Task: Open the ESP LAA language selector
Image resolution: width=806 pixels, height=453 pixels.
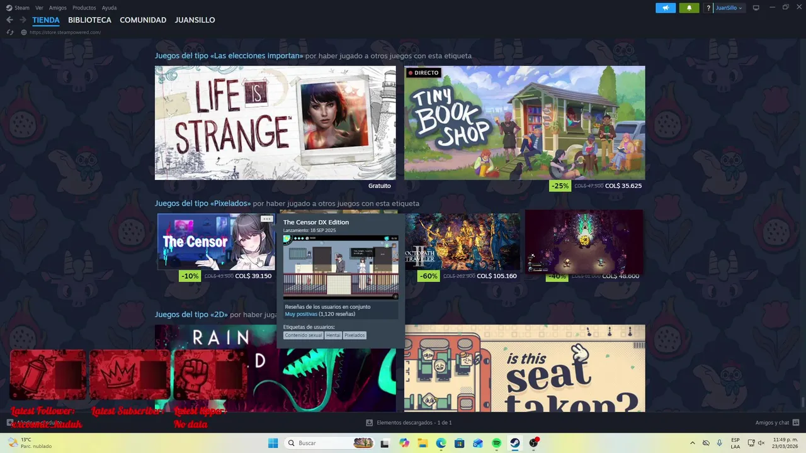Action: [735, 443]
